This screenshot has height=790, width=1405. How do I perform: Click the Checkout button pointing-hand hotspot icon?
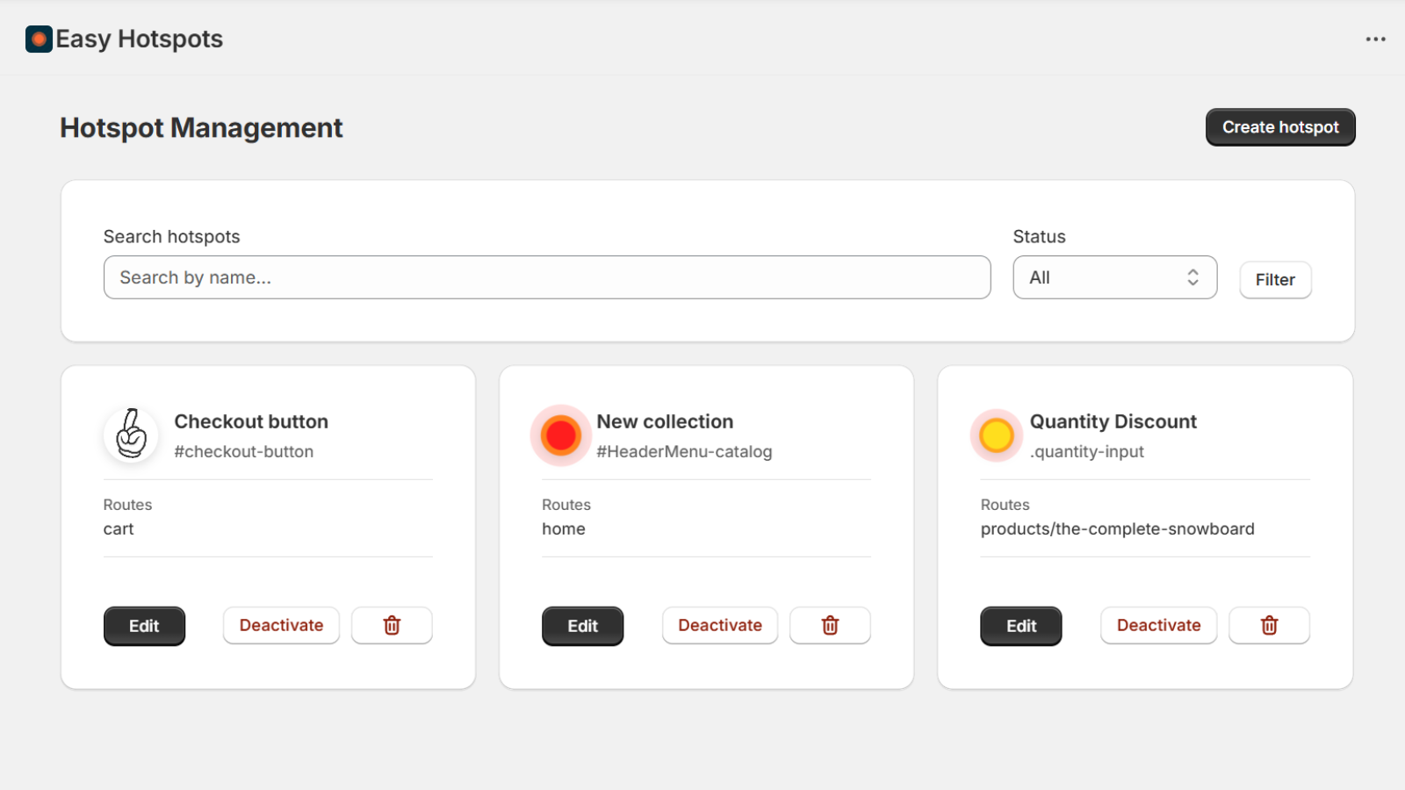tap(132, 434)
